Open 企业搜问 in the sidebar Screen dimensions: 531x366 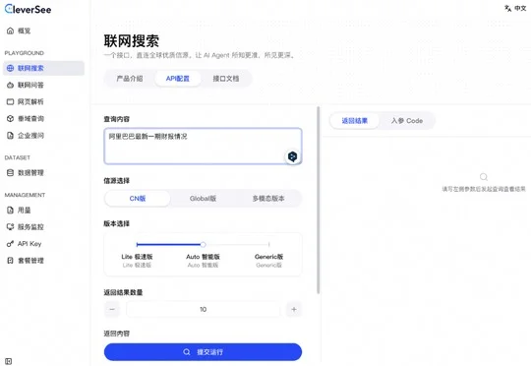pos(30,136)
